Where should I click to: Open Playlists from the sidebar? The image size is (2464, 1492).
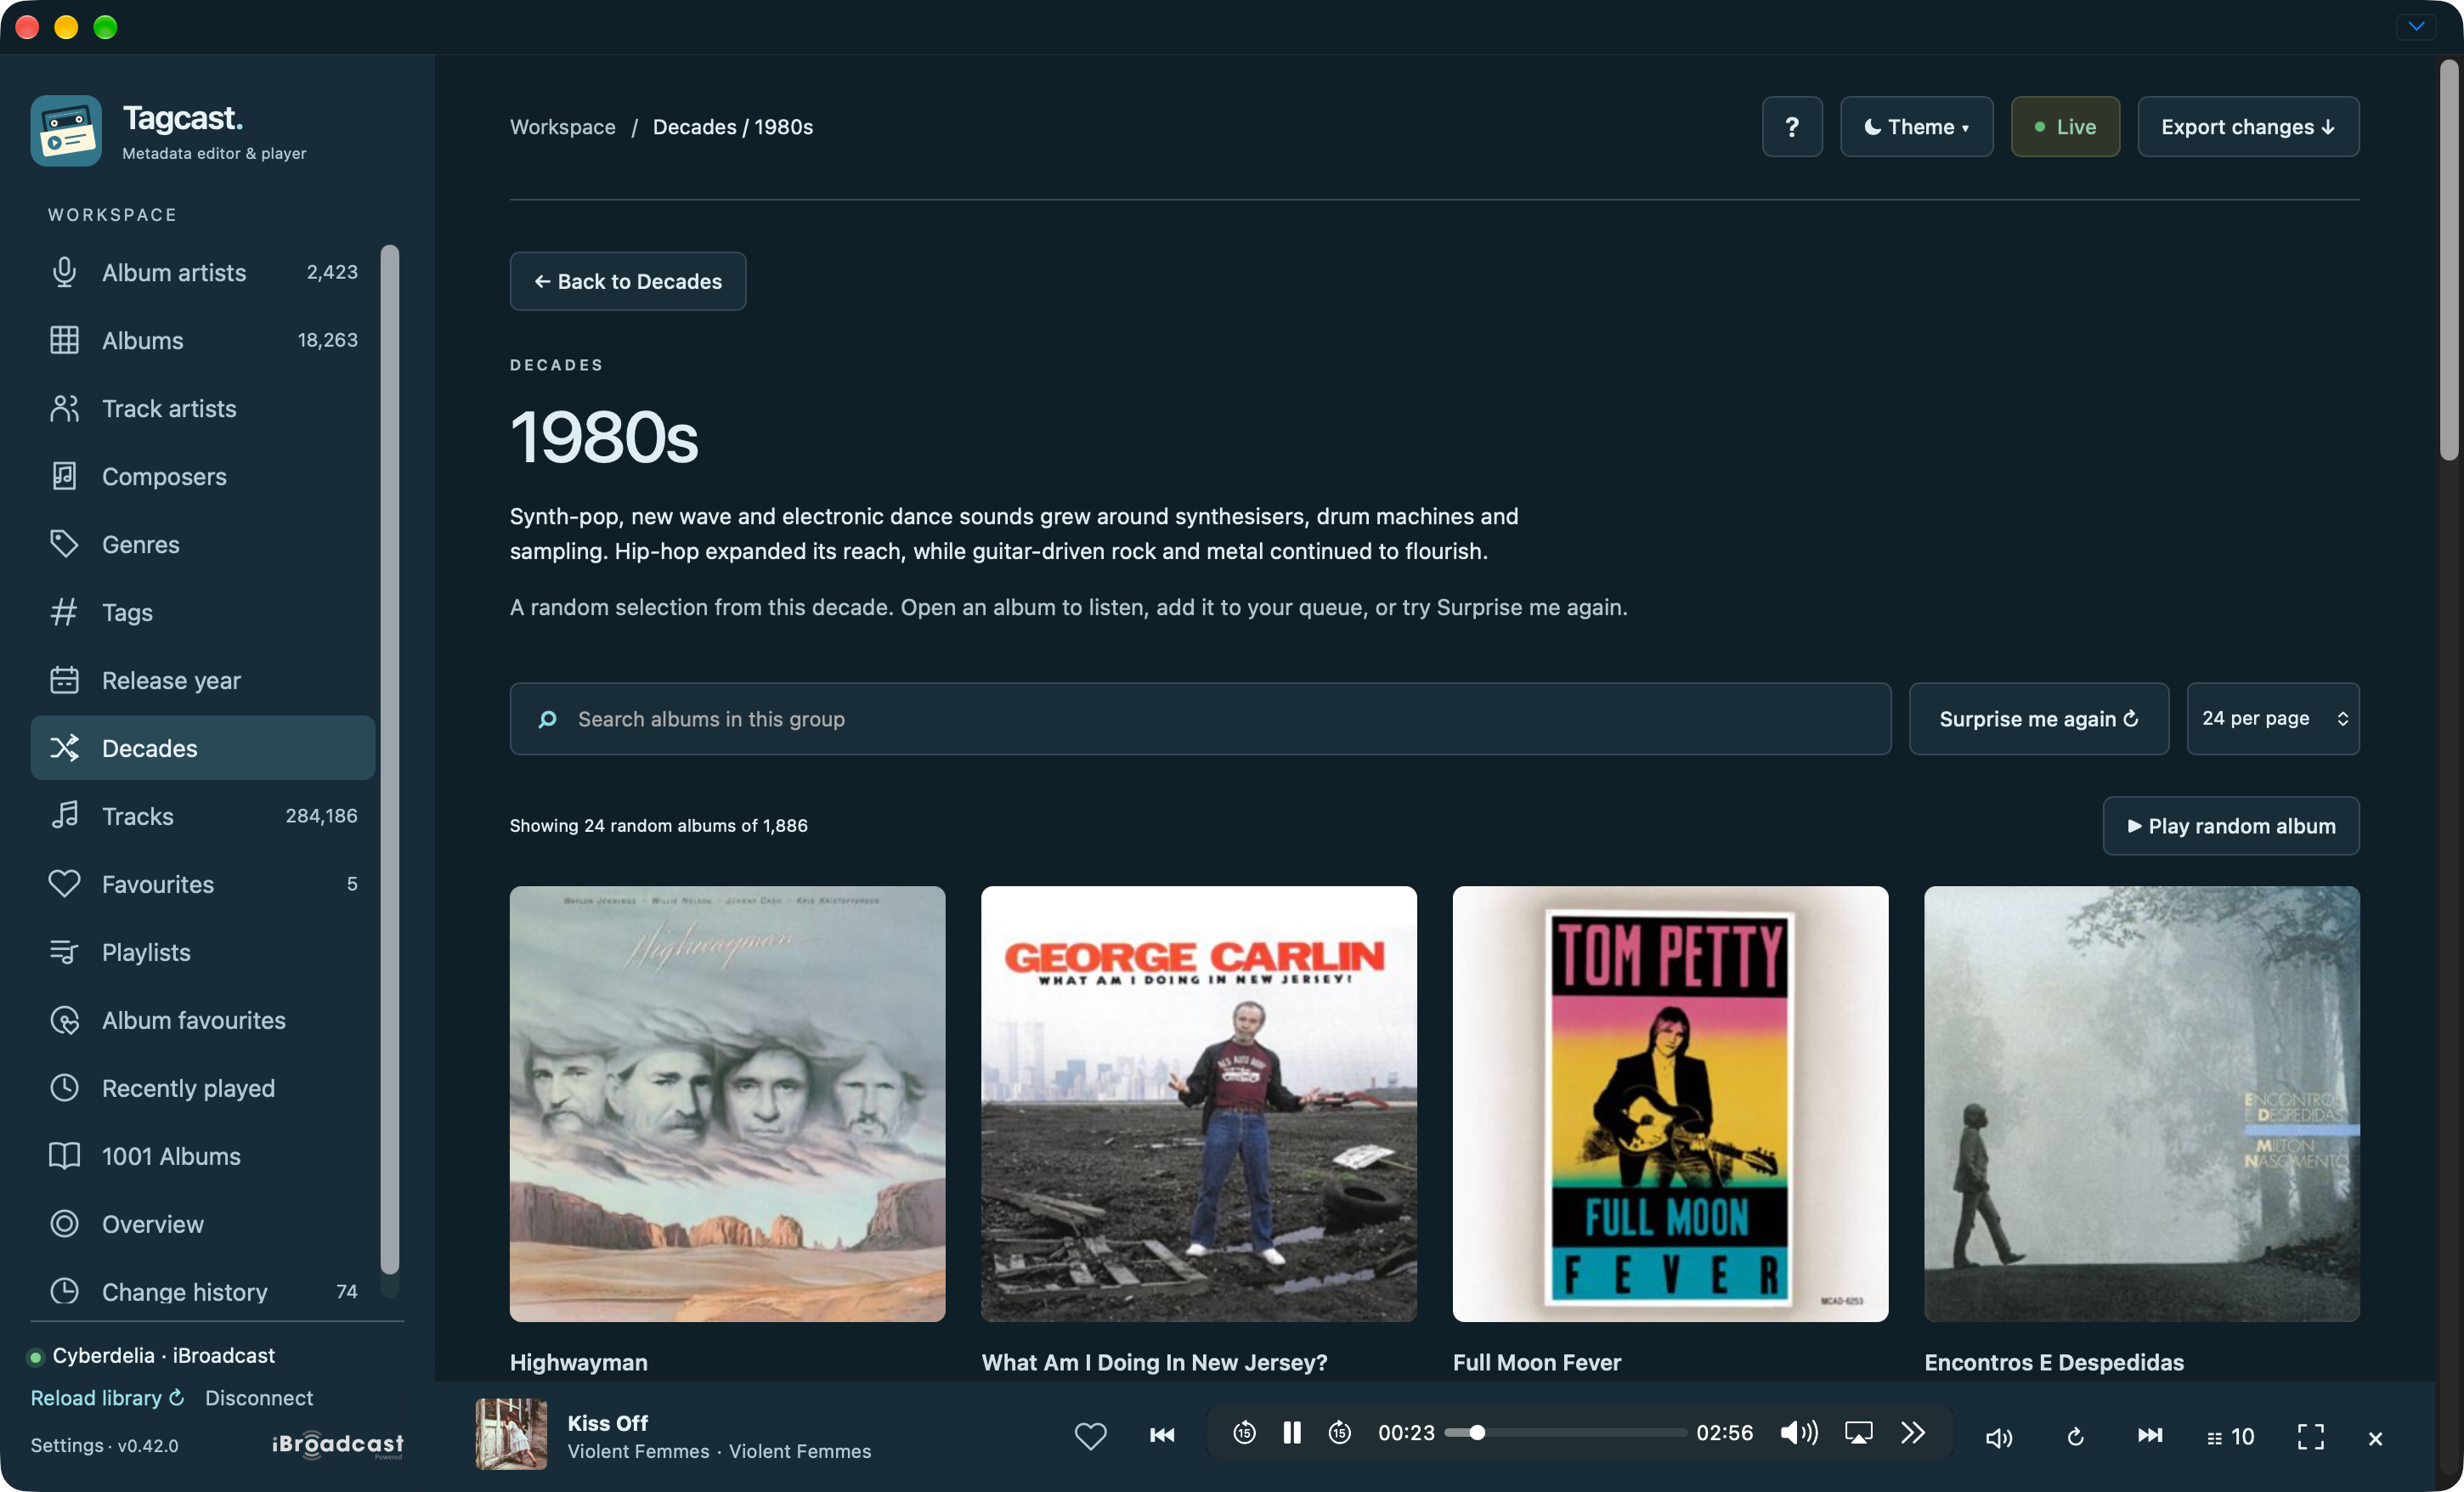pyautogui.click(x=203, y=952)
